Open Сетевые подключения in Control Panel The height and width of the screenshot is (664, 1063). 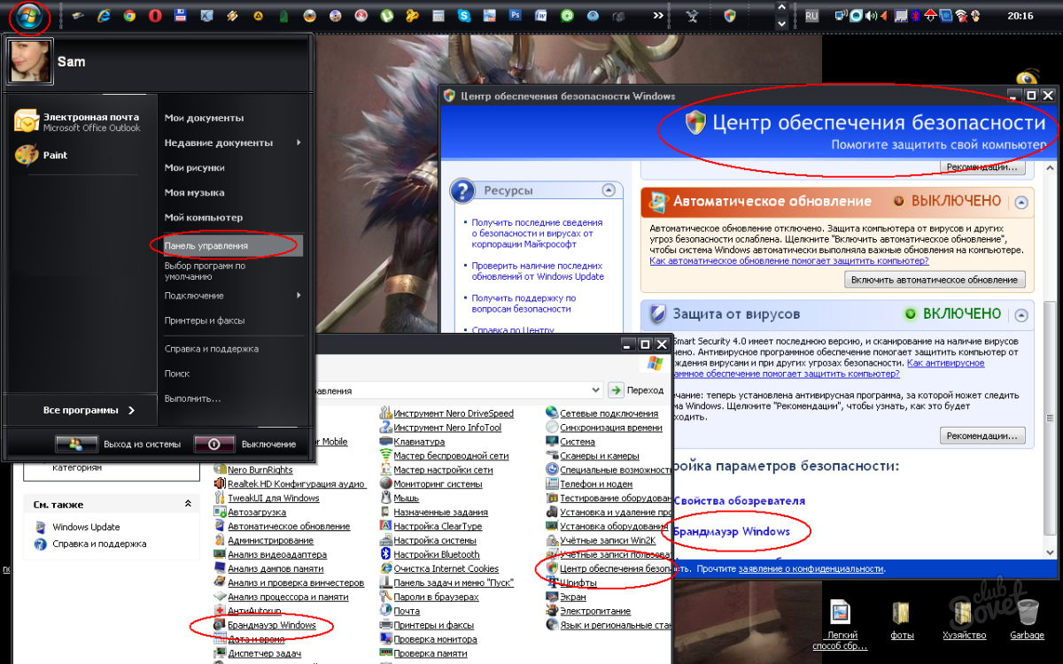(x=602, y=413)
